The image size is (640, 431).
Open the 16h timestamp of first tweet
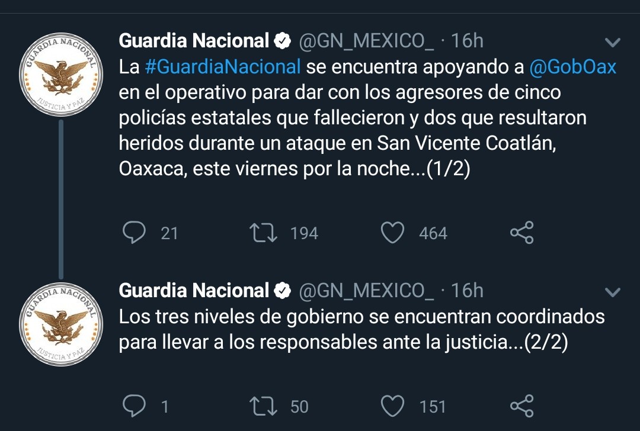467,41
